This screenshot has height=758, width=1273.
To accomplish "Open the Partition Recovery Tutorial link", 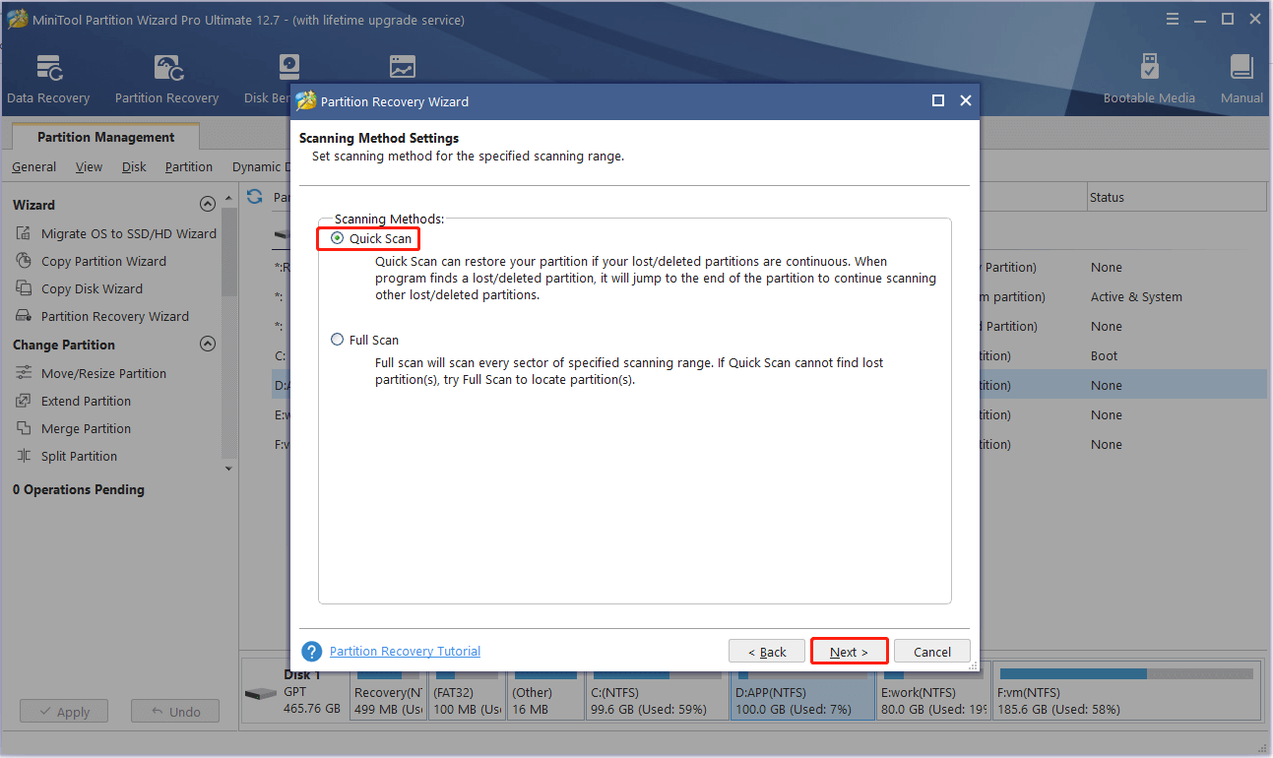I will tap(405, 652).
